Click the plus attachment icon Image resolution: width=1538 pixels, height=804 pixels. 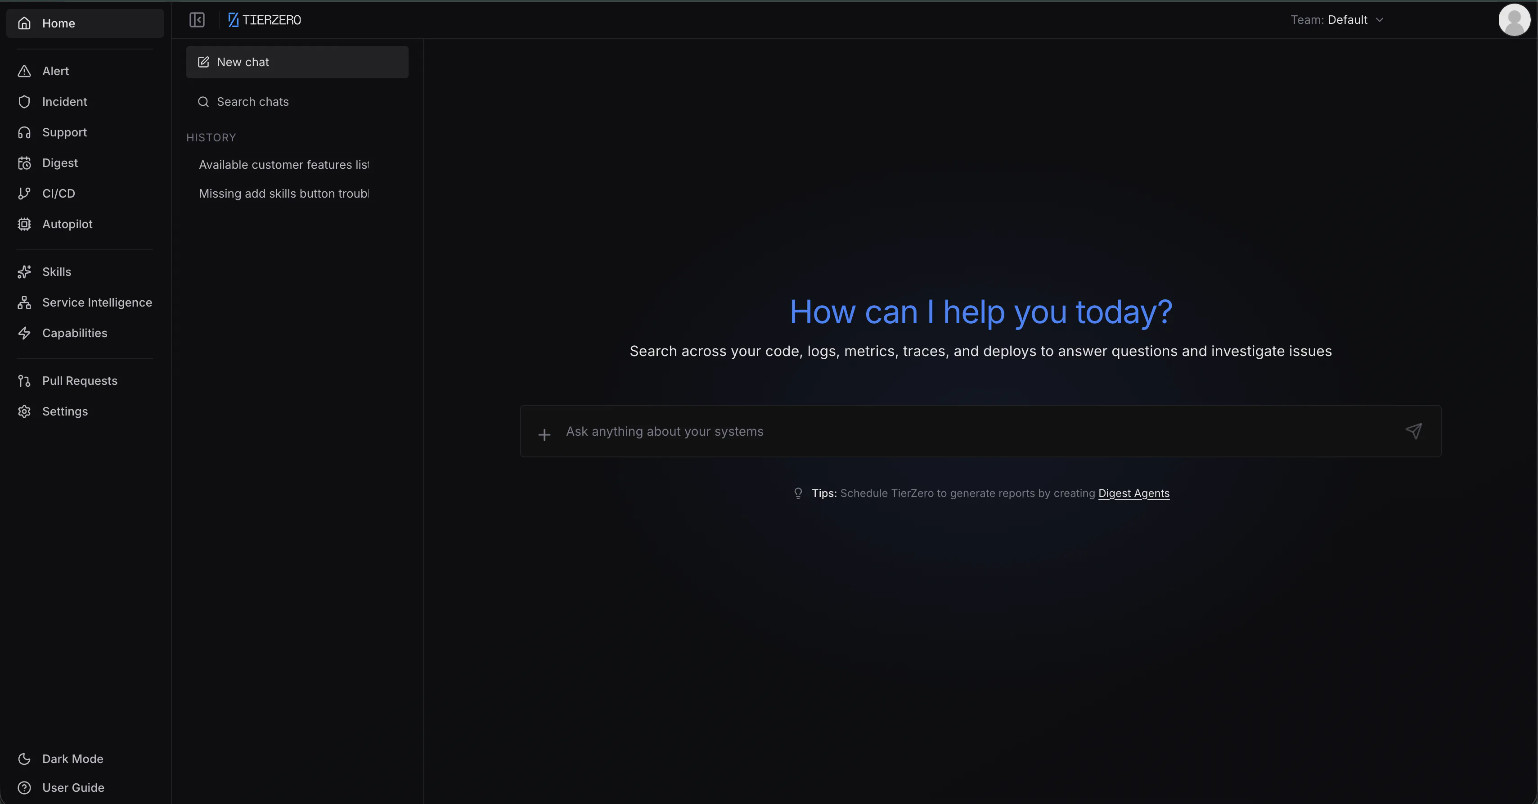[x=544, y=434]
